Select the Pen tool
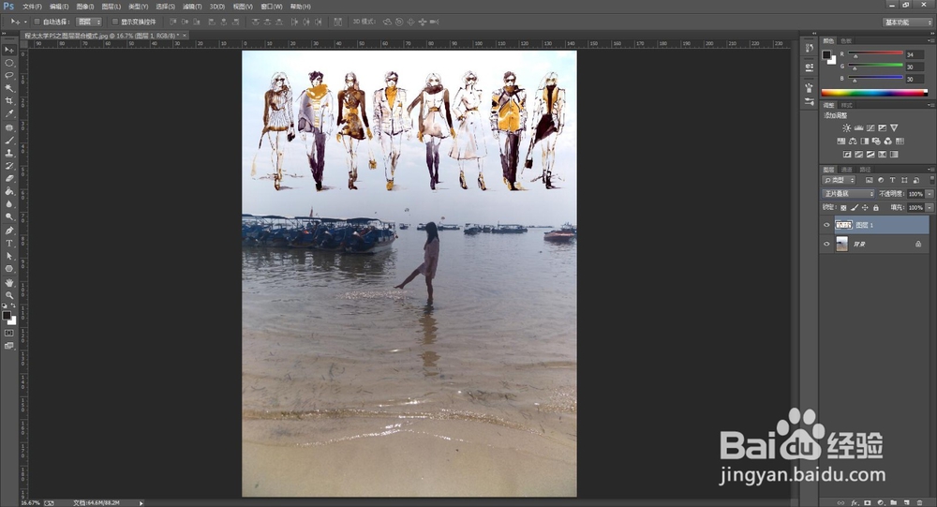 pyautogui.click(x=9, y=231)
